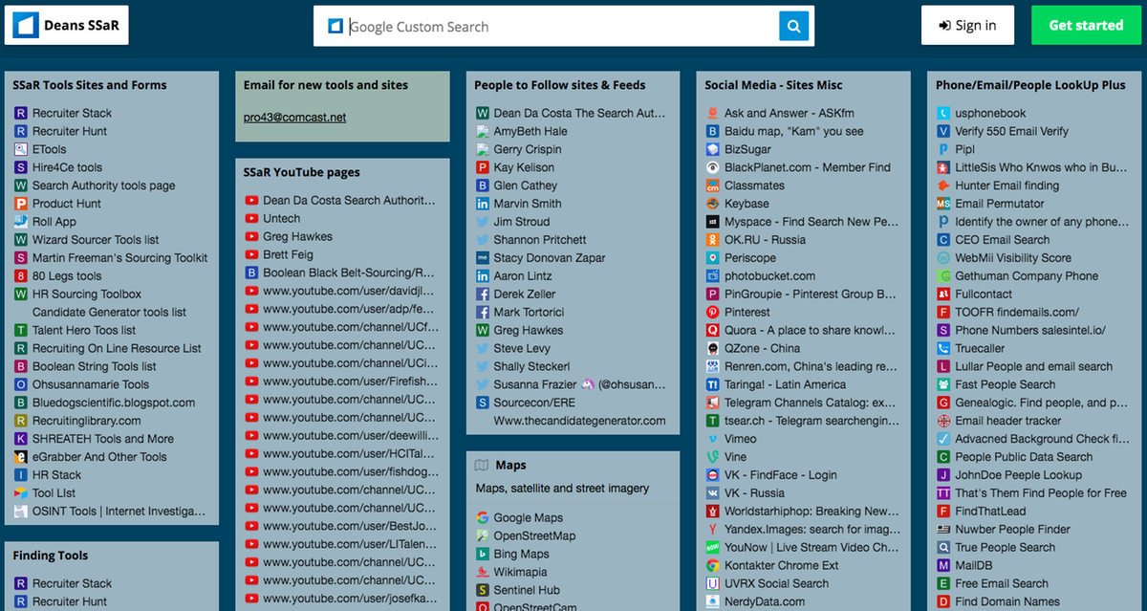Click the Deans SSaR logo
Screen dimensions: 1147x611
pos(66,25)
